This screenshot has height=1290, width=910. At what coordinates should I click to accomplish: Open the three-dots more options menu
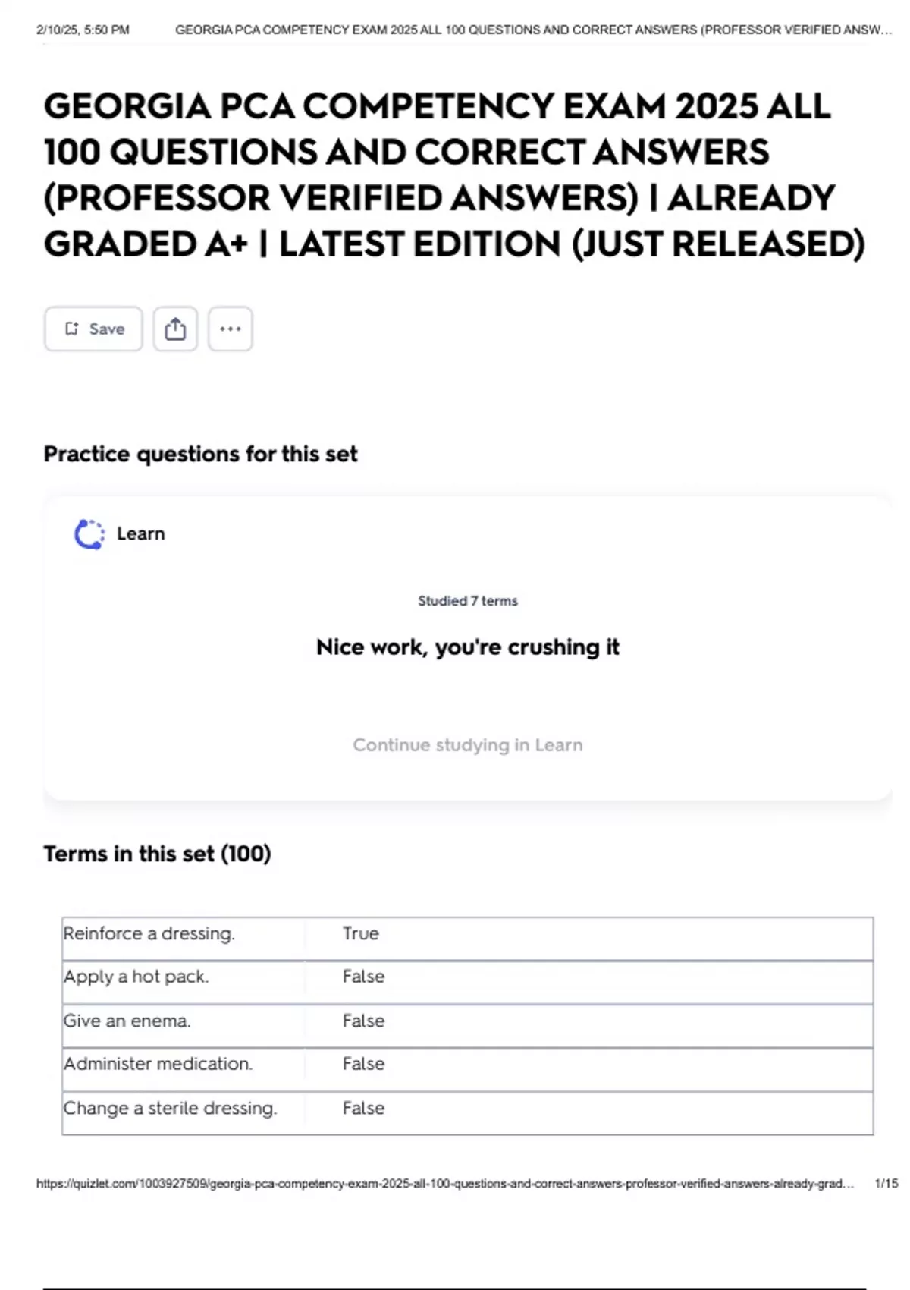coord(230,329)
